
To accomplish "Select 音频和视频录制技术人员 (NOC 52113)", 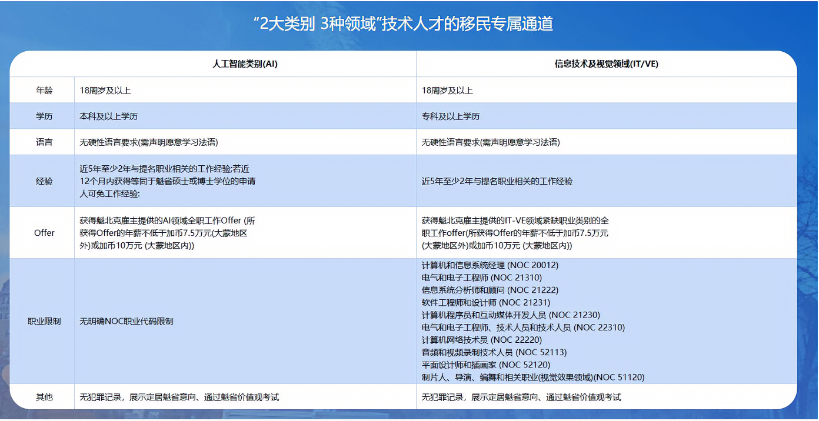I will click(x=494, y=352).
